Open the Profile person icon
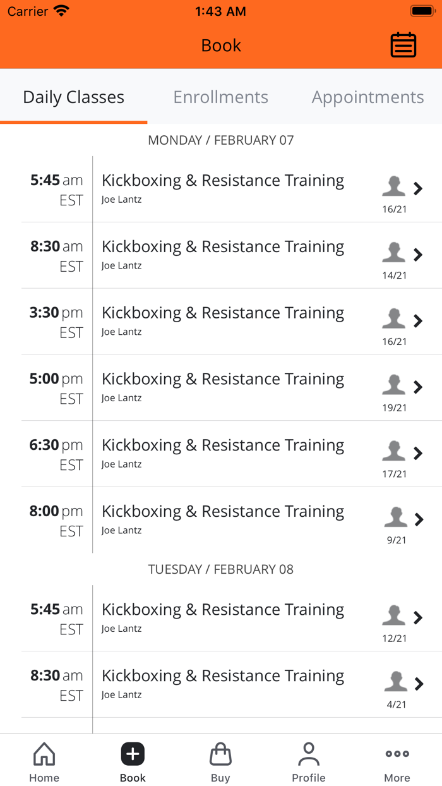Image resolution: width=442 pixels, height=786 pixels. coord(309,753)
